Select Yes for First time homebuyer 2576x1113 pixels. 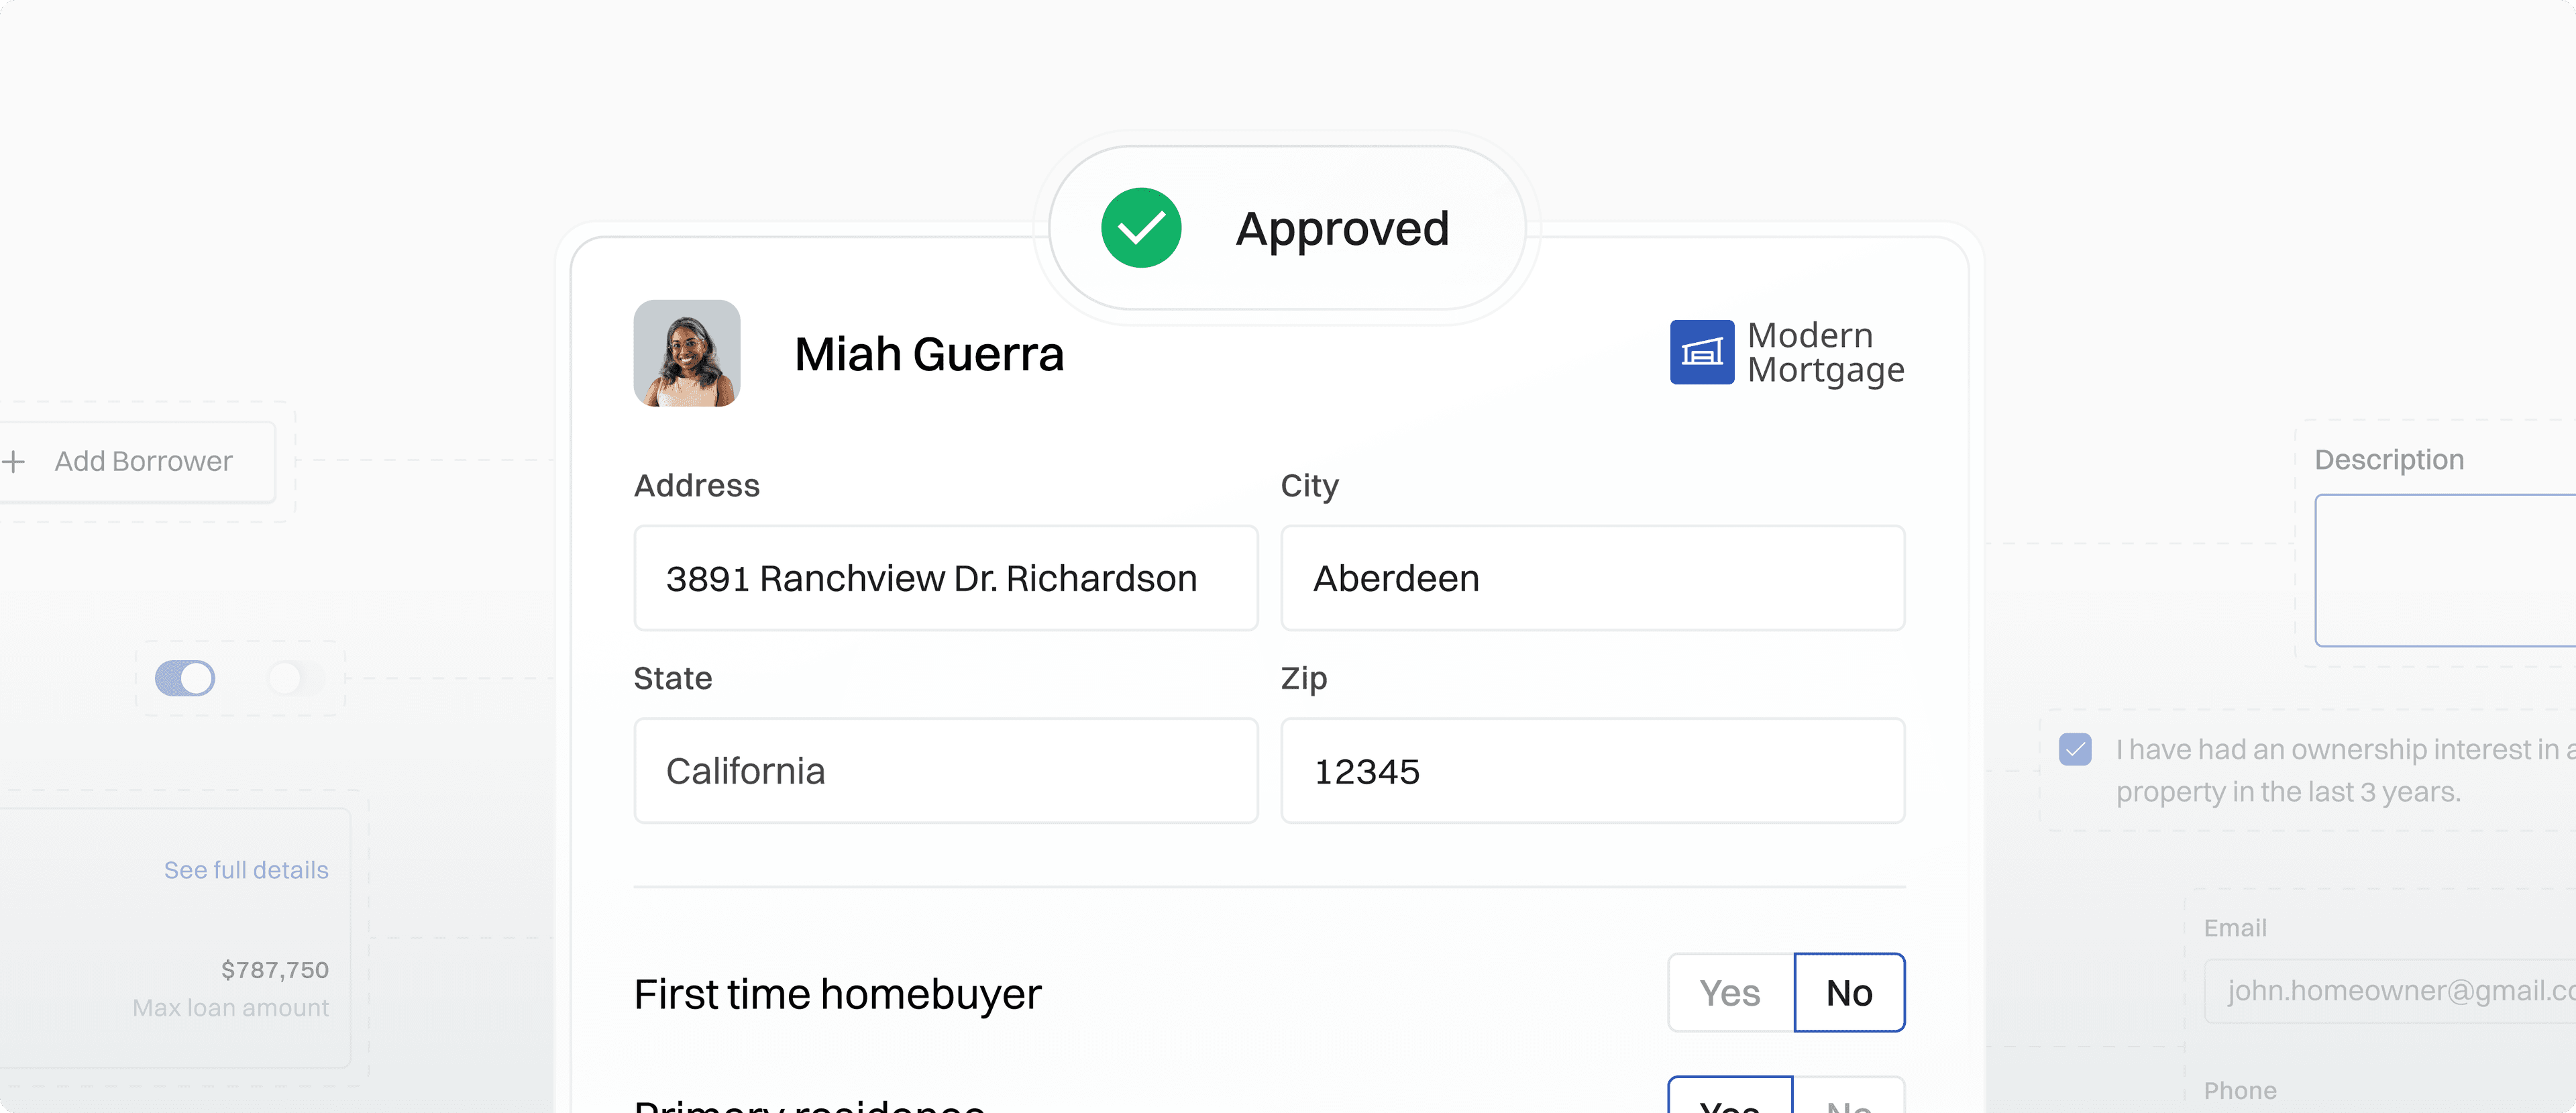(1730, 993)
